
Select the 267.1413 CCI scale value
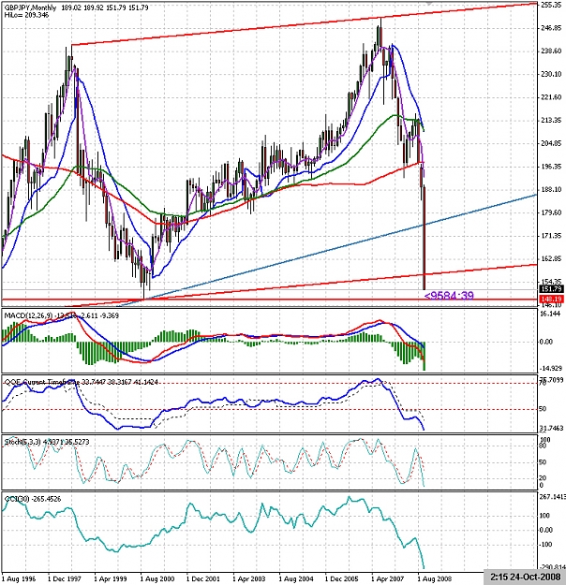[553, 497]
